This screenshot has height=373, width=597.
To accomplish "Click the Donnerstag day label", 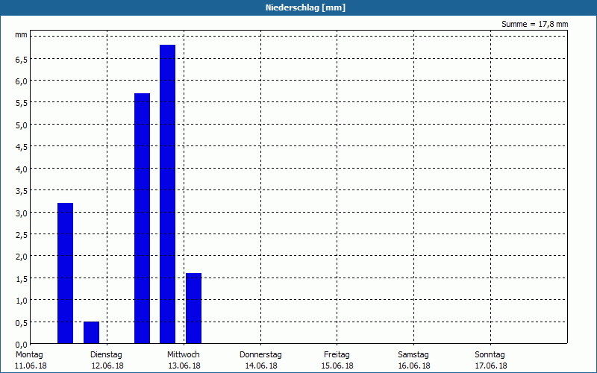I will tap(260, 354).
